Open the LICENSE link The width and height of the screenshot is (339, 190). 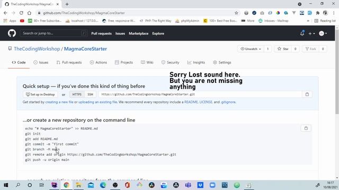click(x=206, y=102)
